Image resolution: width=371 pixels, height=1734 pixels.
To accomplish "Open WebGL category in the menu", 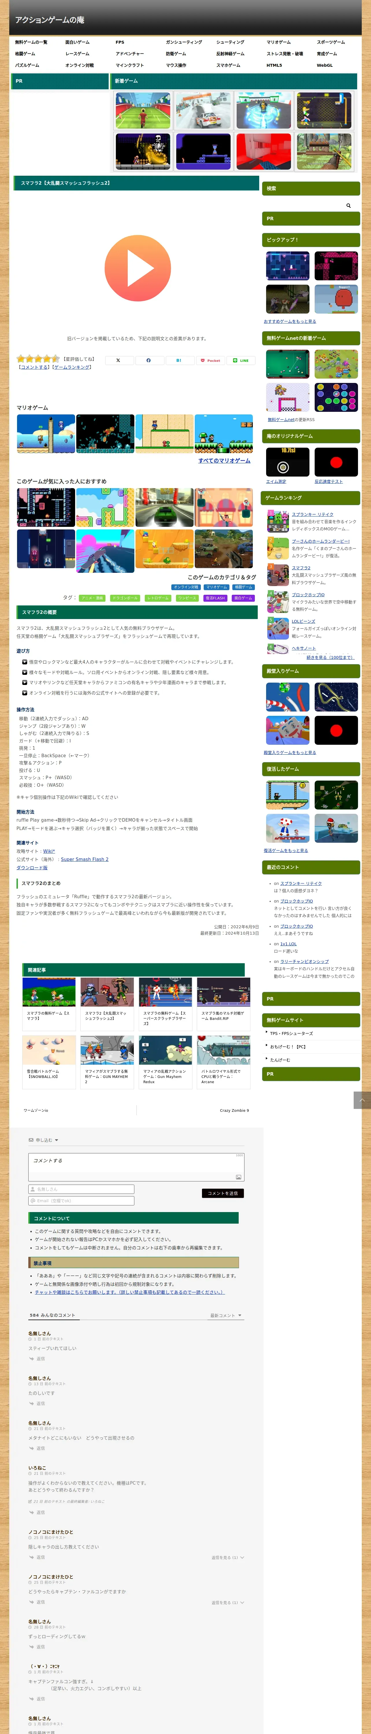I will click(x=324, y=65).
